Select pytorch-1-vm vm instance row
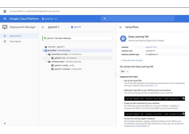Viewport: 189px width, 134px height. pos(78,58)
